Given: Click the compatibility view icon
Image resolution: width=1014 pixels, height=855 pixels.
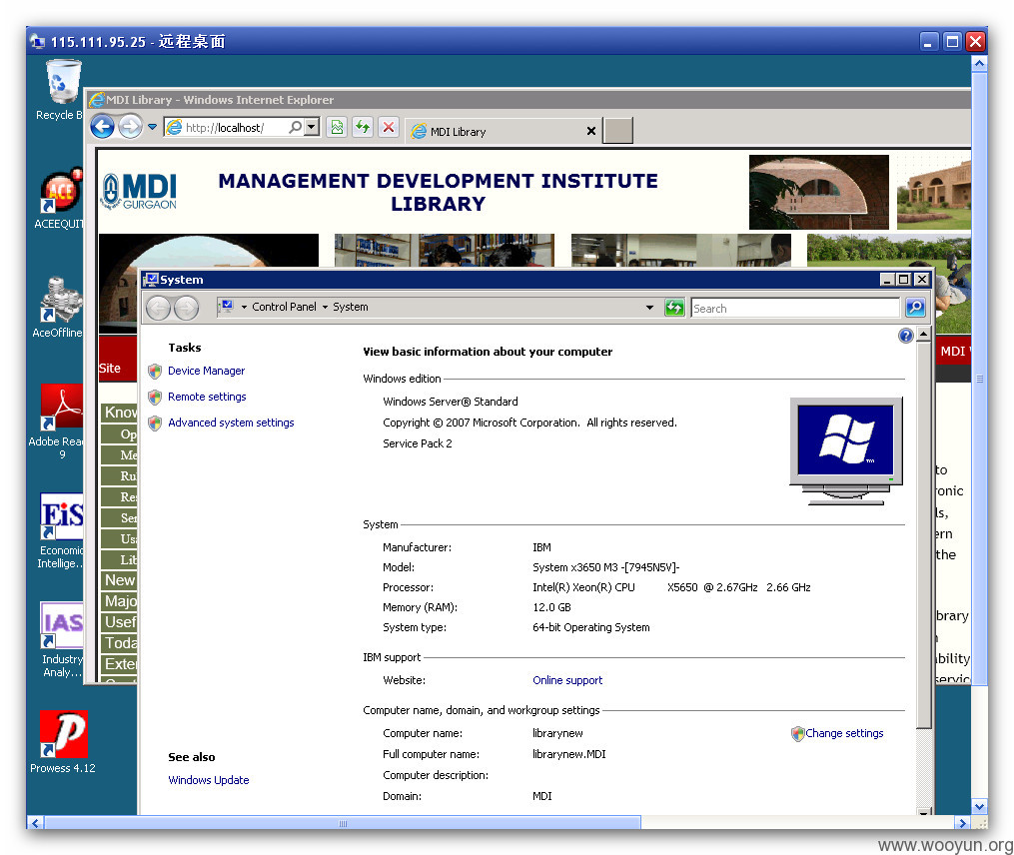Looking at the screenshot, I should pyautogui.click(x=337, y=127).
